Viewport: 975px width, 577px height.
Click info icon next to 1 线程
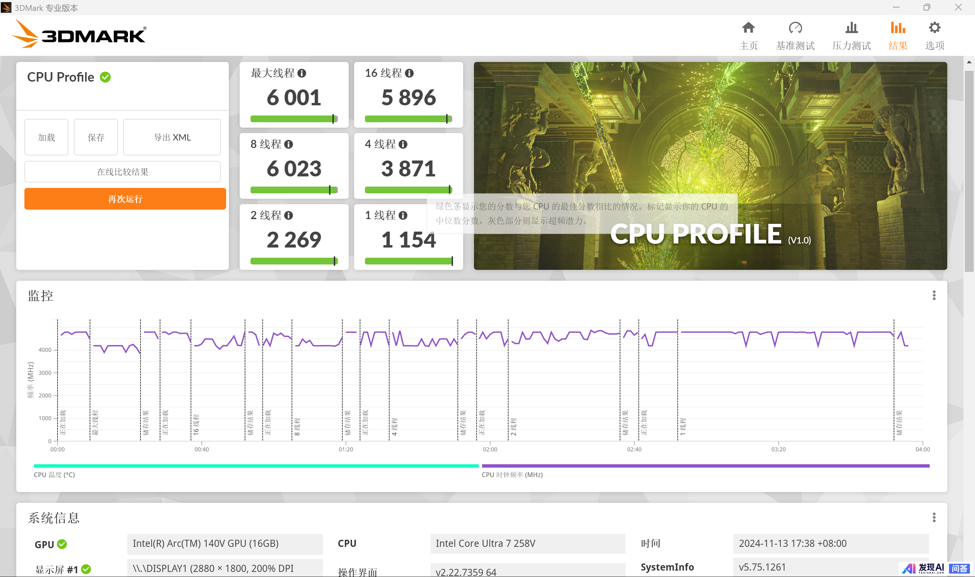tap(403, 215)
